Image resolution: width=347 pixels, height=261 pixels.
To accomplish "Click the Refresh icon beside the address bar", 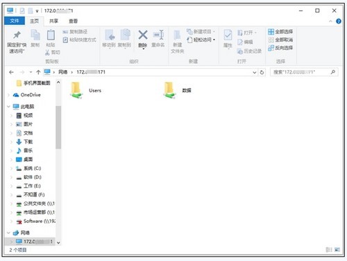I will (x=262, y=72).
